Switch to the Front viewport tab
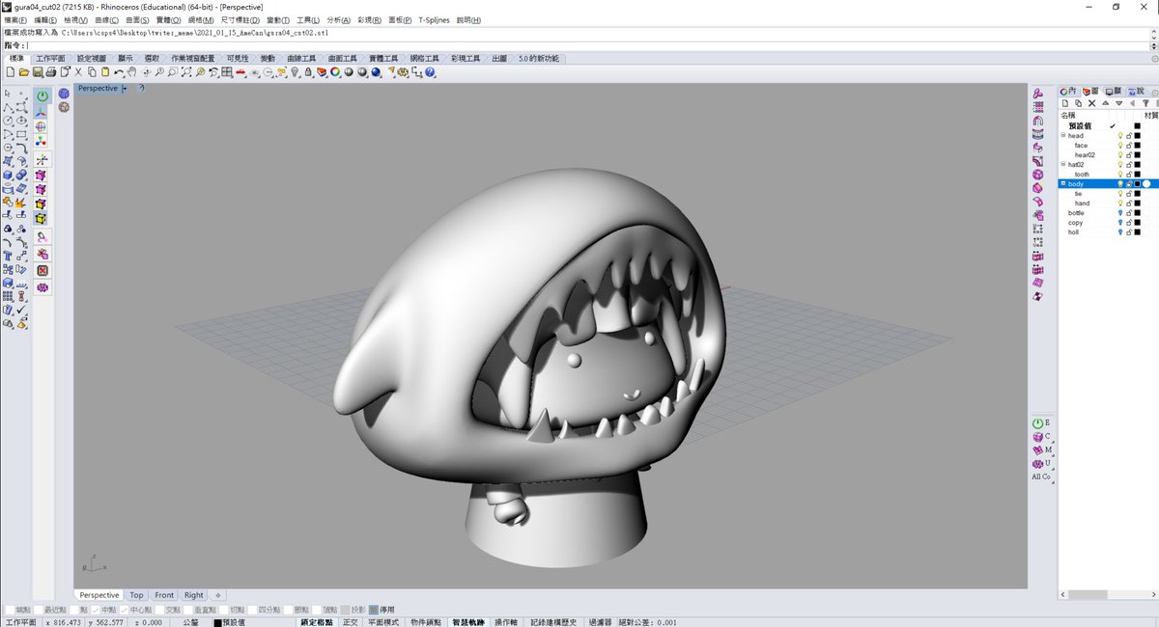1159x627 pixels. pyautogui.click(x=164, y=595)
